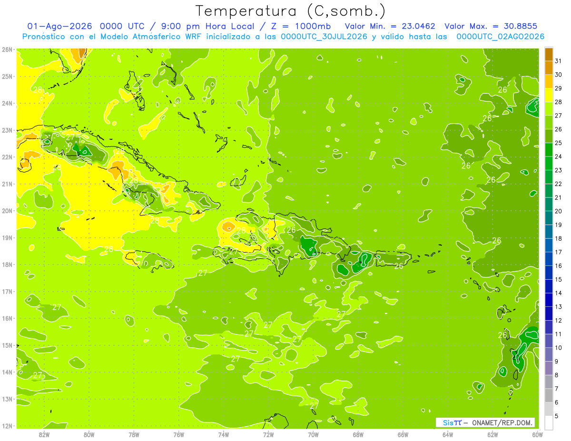Screen dimensions: 571x441
Task: Click the 82W longitude axis label
Action: coord(44,434)
